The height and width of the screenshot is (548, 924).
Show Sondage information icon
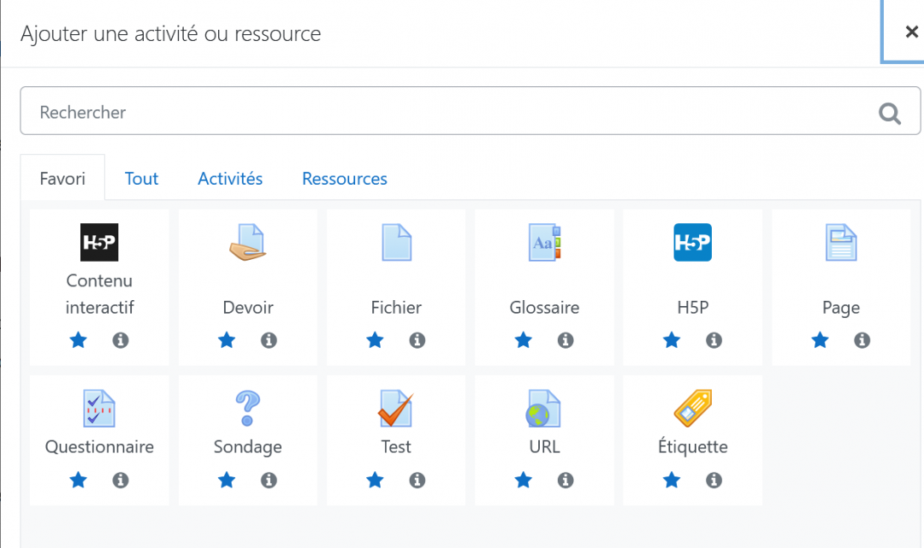pos(269,480)
